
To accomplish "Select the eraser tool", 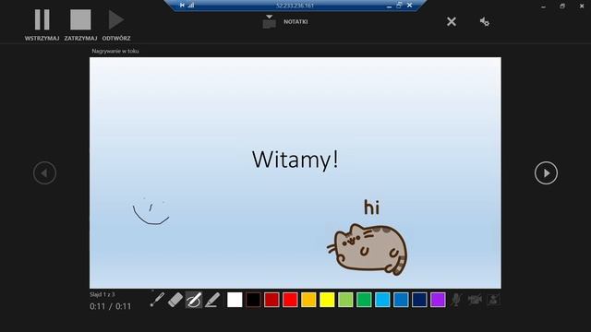I will click(175, 300).
